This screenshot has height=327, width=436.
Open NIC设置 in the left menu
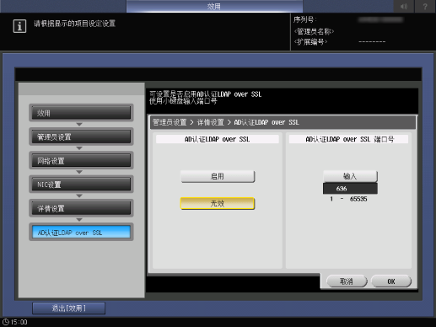[81, 185]
